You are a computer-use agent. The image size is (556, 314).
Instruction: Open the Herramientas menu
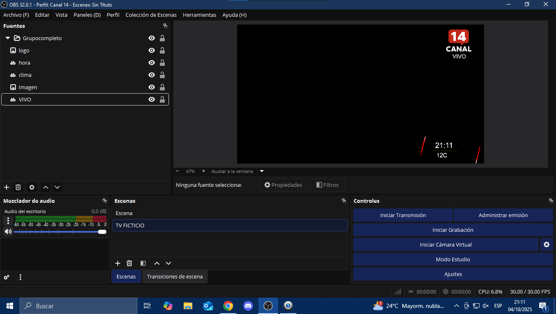coord(199,15)
